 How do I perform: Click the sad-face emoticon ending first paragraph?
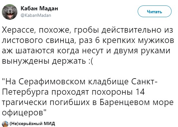click(91, 61)
